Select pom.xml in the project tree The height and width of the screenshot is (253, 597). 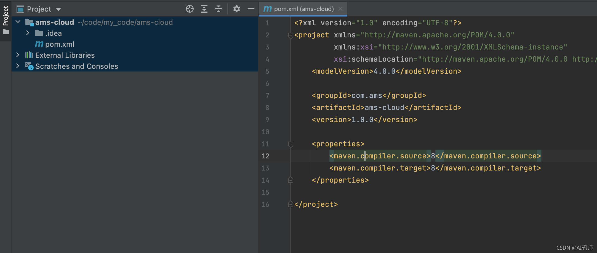coord(60,44)
